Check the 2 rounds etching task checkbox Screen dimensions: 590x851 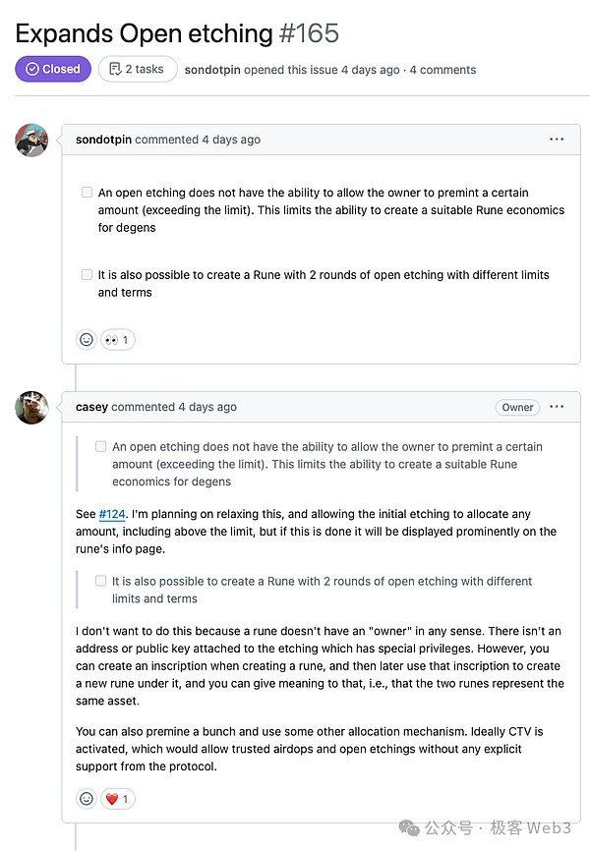pos(88,275)
